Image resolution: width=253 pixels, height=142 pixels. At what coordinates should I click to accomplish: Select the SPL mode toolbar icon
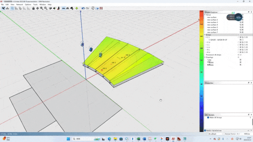pyautogui.click(x=64, y=8)
